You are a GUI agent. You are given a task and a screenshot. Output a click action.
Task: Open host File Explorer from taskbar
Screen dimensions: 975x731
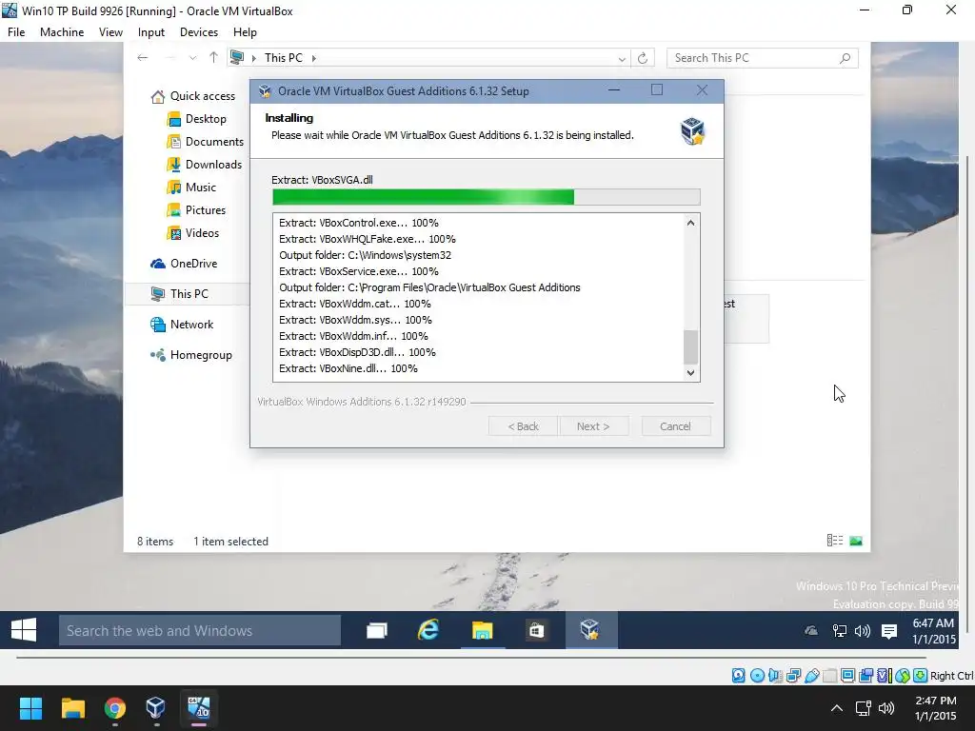[72, 707]
